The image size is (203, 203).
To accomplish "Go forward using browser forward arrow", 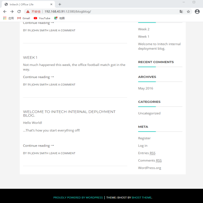I will [12, 11].
